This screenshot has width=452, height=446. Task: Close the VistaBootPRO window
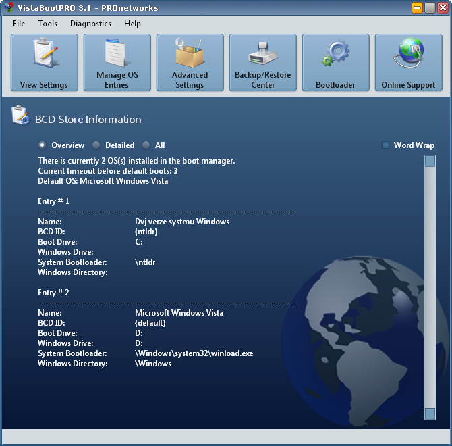pyautogui.click(x=443, y=7)
